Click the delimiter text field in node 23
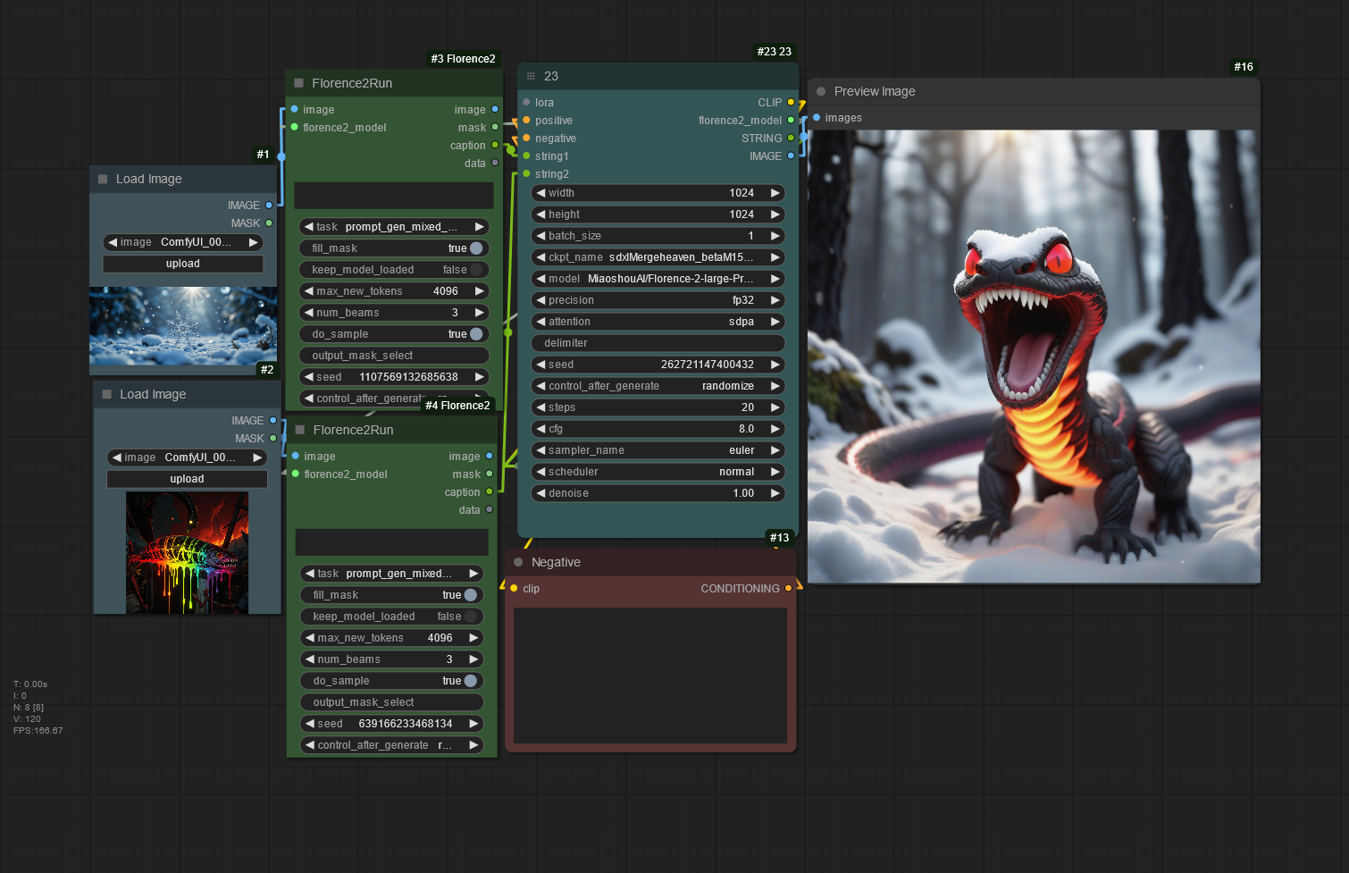Viewport: 1349px width, 873px height. point(658,343)
